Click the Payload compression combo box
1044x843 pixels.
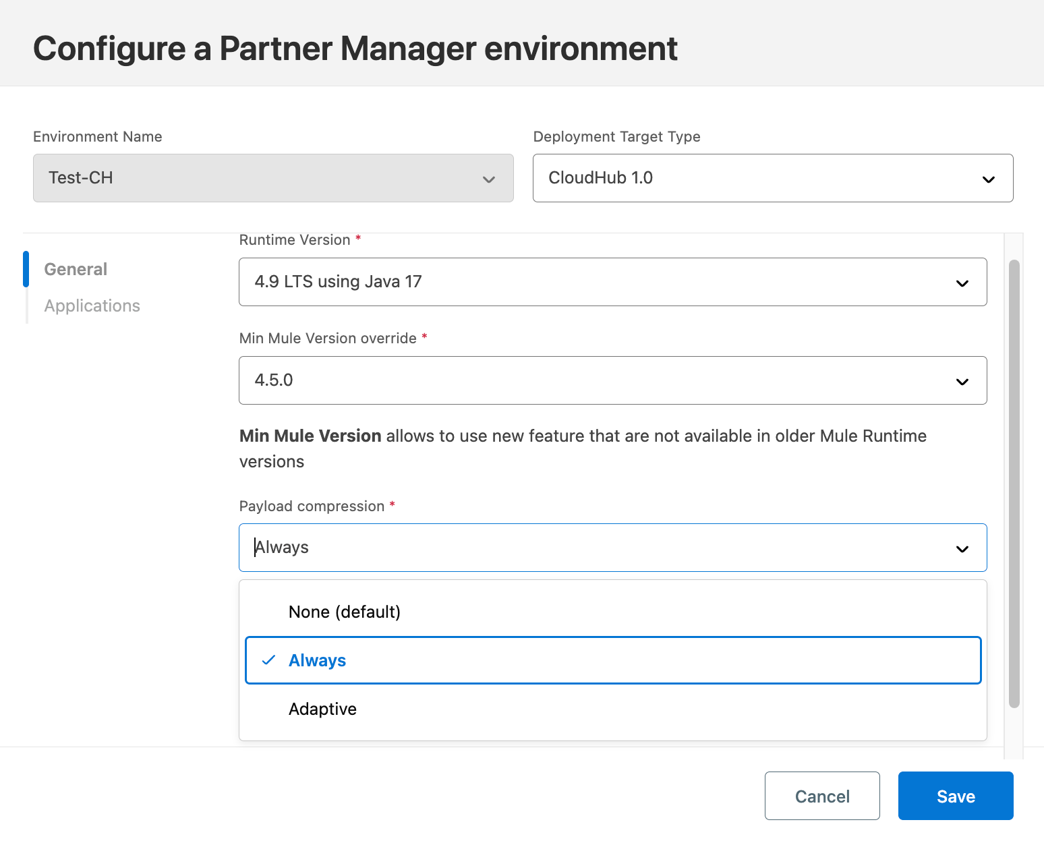pyautogui.click(x=613, y=548)
